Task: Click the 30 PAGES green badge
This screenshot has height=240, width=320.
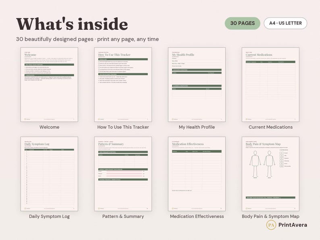Action: pos(243,23)
